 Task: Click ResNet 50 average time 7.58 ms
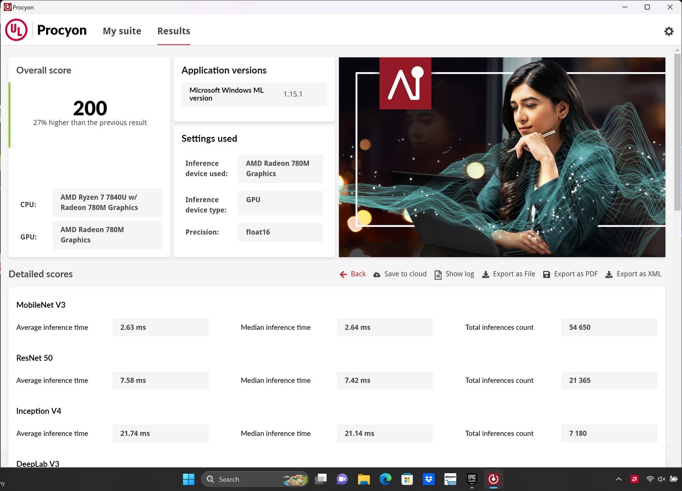point(161,381)
